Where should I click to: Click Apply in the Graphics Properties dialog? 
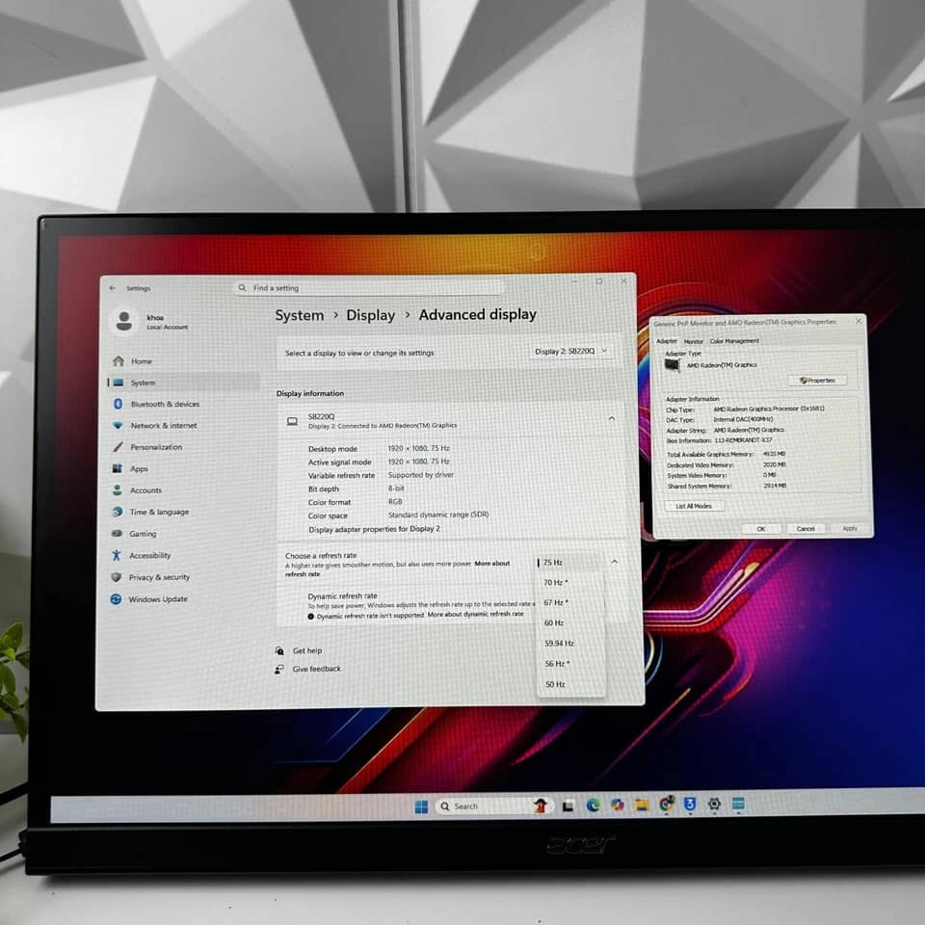coord(850,528)
